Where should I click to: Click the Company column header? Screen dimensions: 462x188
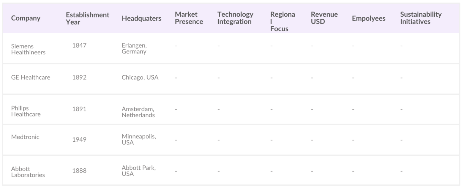(x=26, y=18)
